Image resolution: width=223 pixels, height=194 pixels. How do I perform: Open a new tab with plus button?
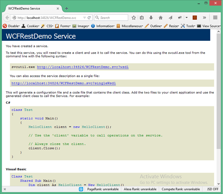point(66,9)
